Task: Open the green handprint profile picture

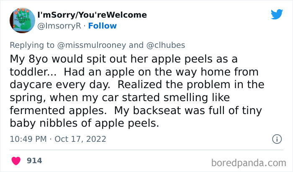Action: point(22,20)
